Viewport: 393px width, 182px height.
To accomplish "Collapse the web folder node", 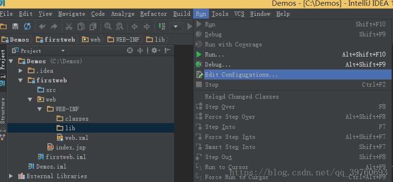I will (30, 100).
